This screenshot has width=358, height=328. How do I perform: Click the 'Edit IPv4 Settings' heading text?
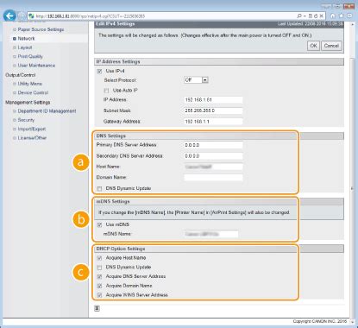click(116, 24)
